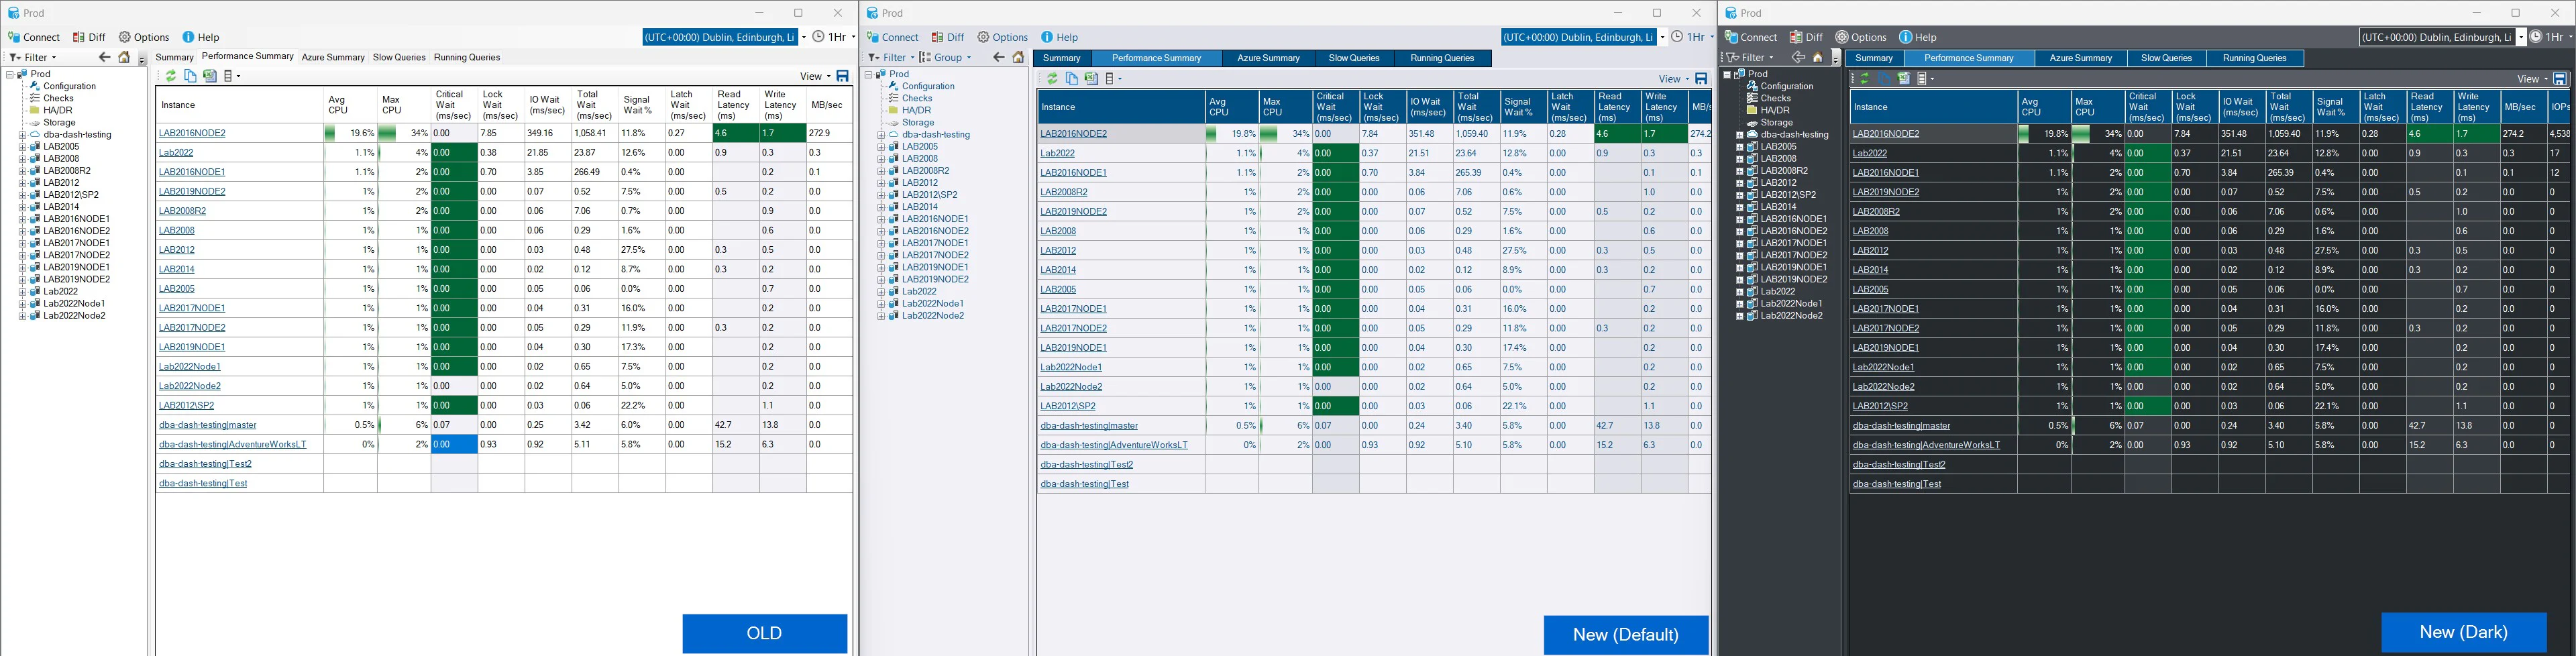Sort by Total Wait column header in OLD window
Image resolution: width=2576 pixels, height=656 pixels.
594,105
